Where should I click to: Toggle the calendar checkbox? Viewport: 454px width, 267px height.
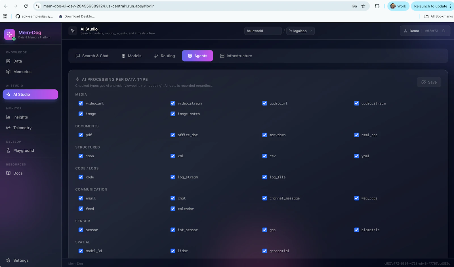[173, 209]
